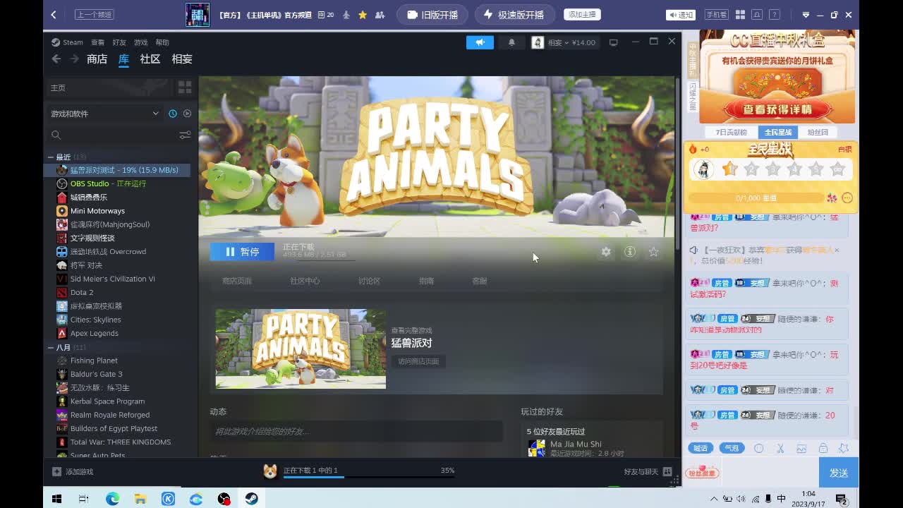The width and height of the screenshot is (903, 508).
Task: Open Steam from the Windows taskbar
Action: tap(251, 499)
